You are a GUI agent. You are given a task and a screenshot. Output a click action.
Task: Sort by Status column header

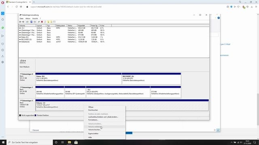pyautogui.click(x=72, y=26)
